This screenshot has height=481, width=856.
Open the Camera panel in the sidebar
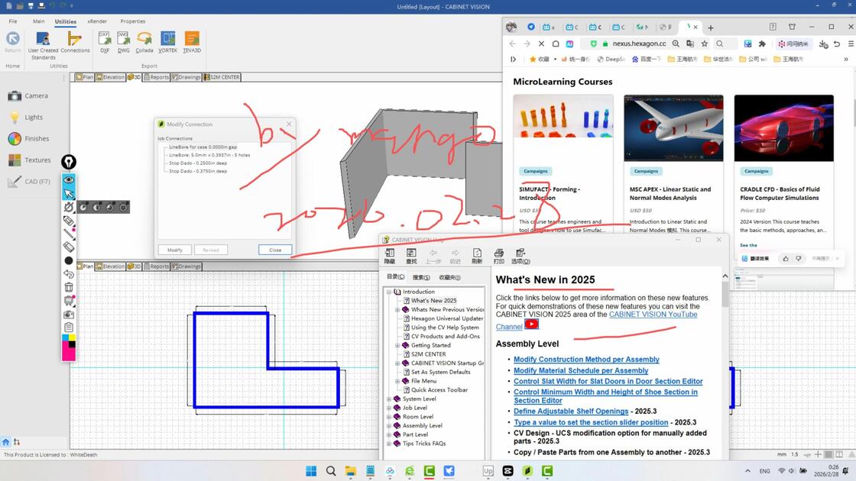click(28, 96)
